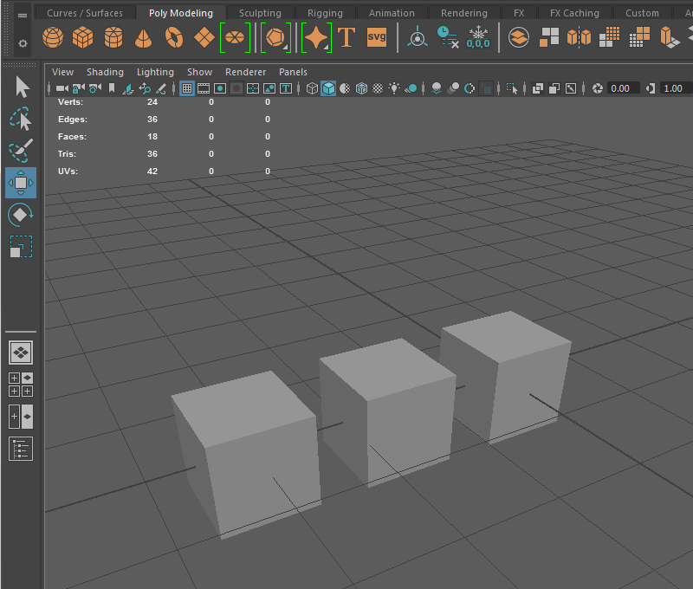Viewport: 693px width, 589px height.
Task: Create a polygon sphere from the shelf
Action: 53,37
